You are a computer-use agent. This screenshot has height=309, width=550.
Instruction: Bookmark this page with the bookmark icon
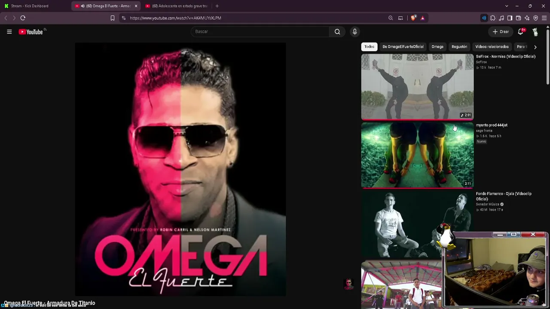(113, 18)
